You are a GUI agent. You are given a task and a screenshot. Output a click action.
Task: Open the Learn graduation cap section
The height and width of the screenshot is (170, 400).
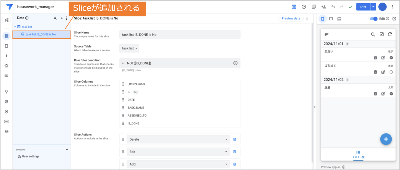point(6,131)
